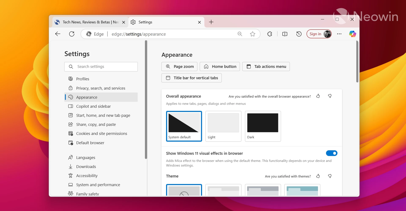Click the Sign in button
Viewport: 406px width, 211px height.
tap(319, 34)
